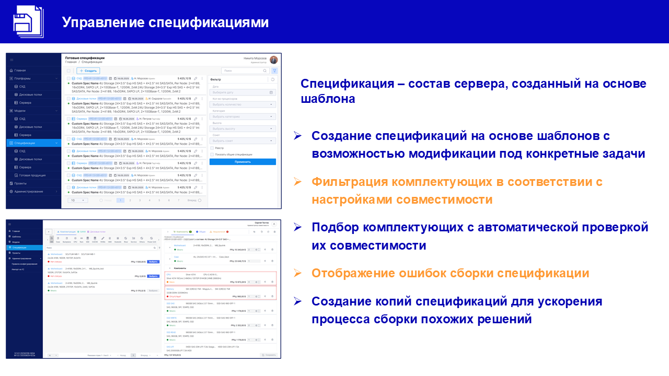
Task: Click Выберите дату input field
Action: (243, 92)
